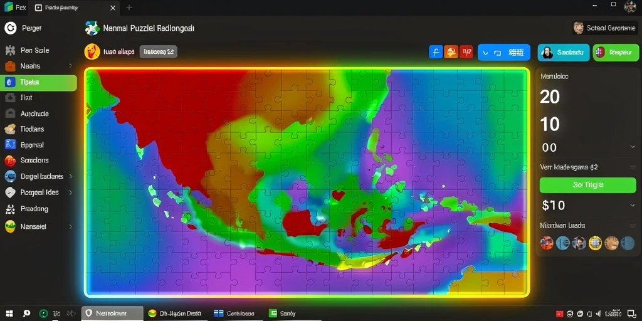Select the Sanclons sidebar item
Screen dimensions: 642x321
38,160
